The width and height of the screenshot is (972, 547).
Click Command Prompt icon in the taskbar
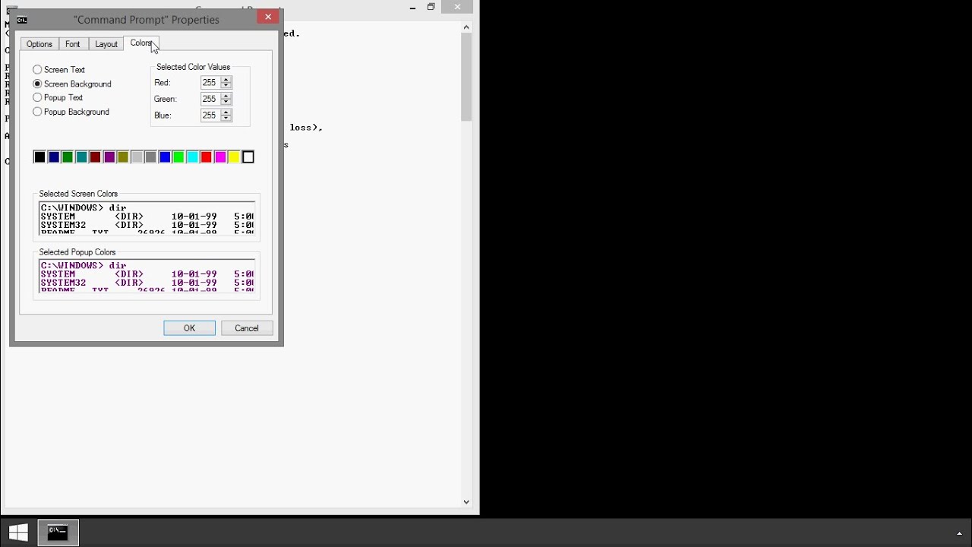pos(58,533)
